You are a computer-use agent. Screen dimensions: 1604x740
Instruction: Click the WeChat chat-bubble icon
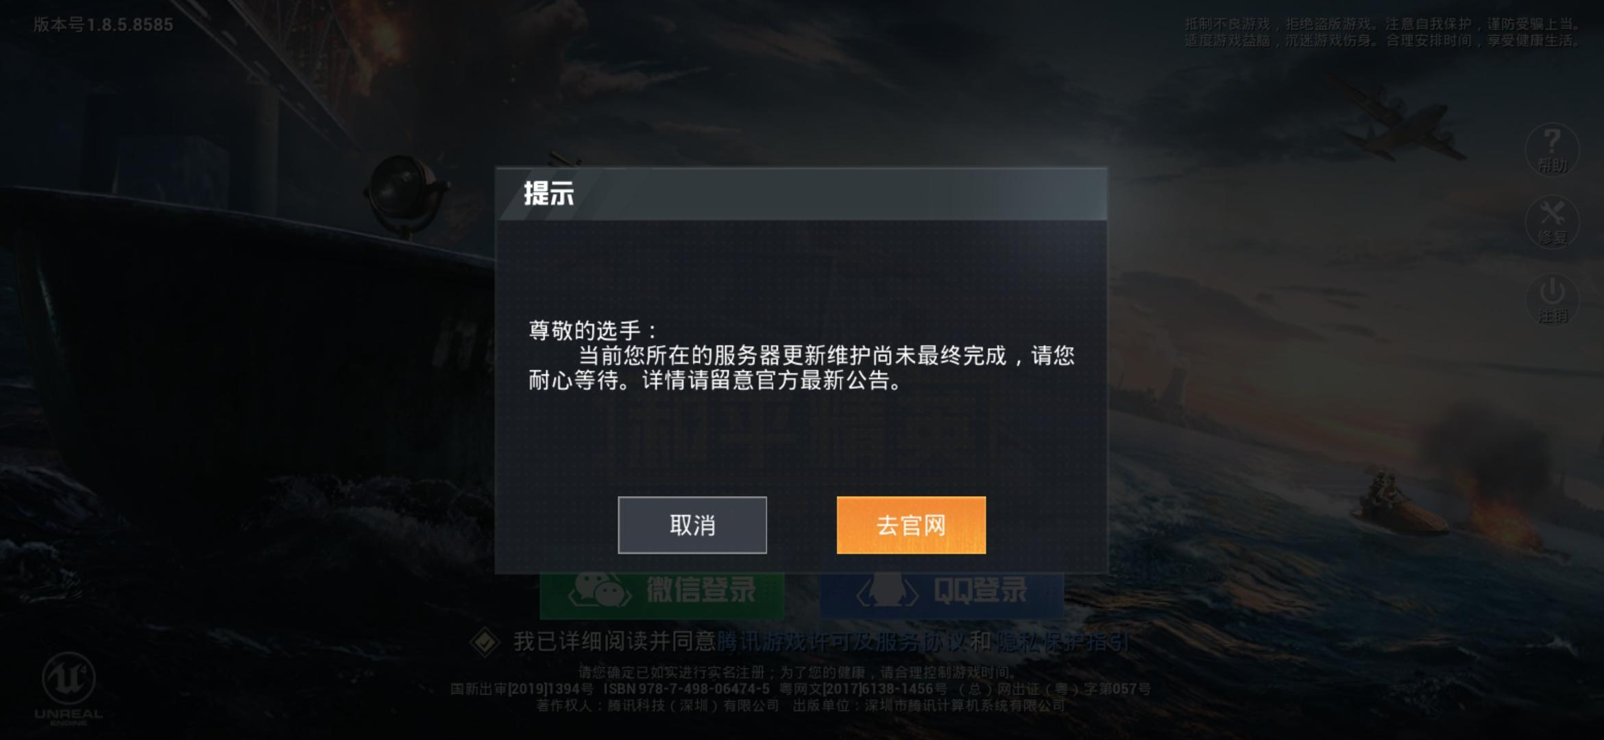click(599, 590)
